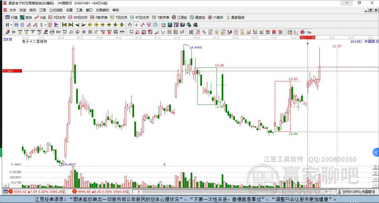Select the Gann fan lines tool

138,32
